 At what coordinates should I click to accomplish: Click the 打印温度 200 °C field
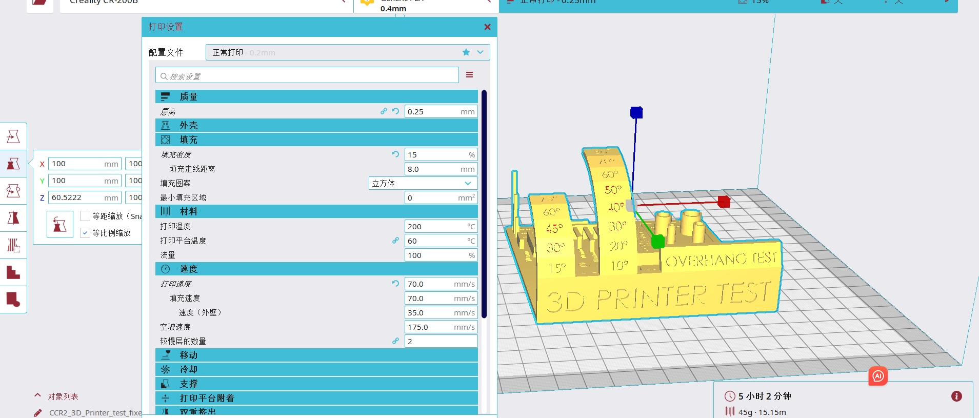pyautogui.click(x=441, y=226)
